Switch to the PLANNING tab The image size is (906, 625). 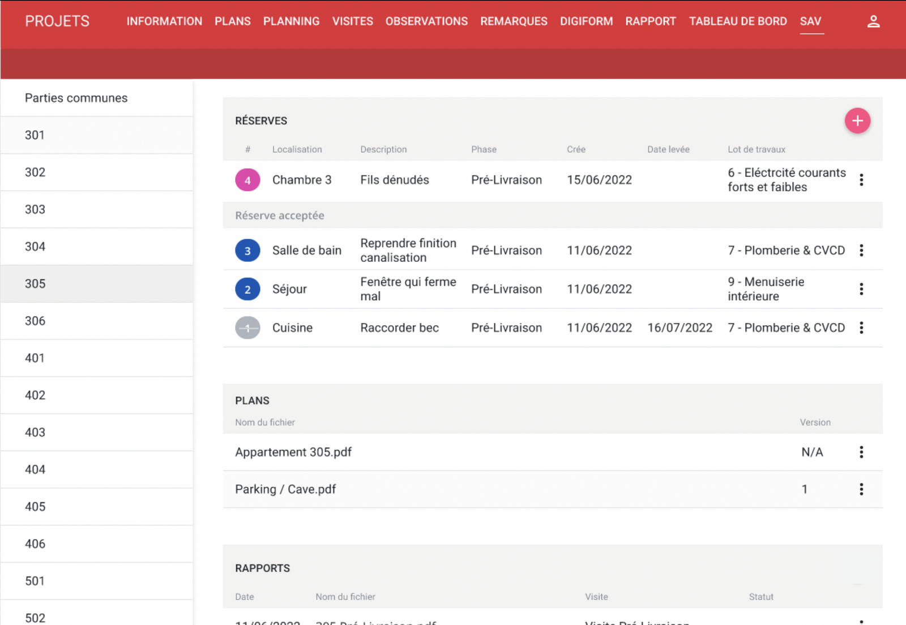coord(291,21)
